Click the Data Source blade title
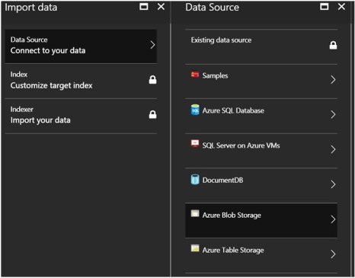This screenshot has width=355, height=278. pos(212,8)
